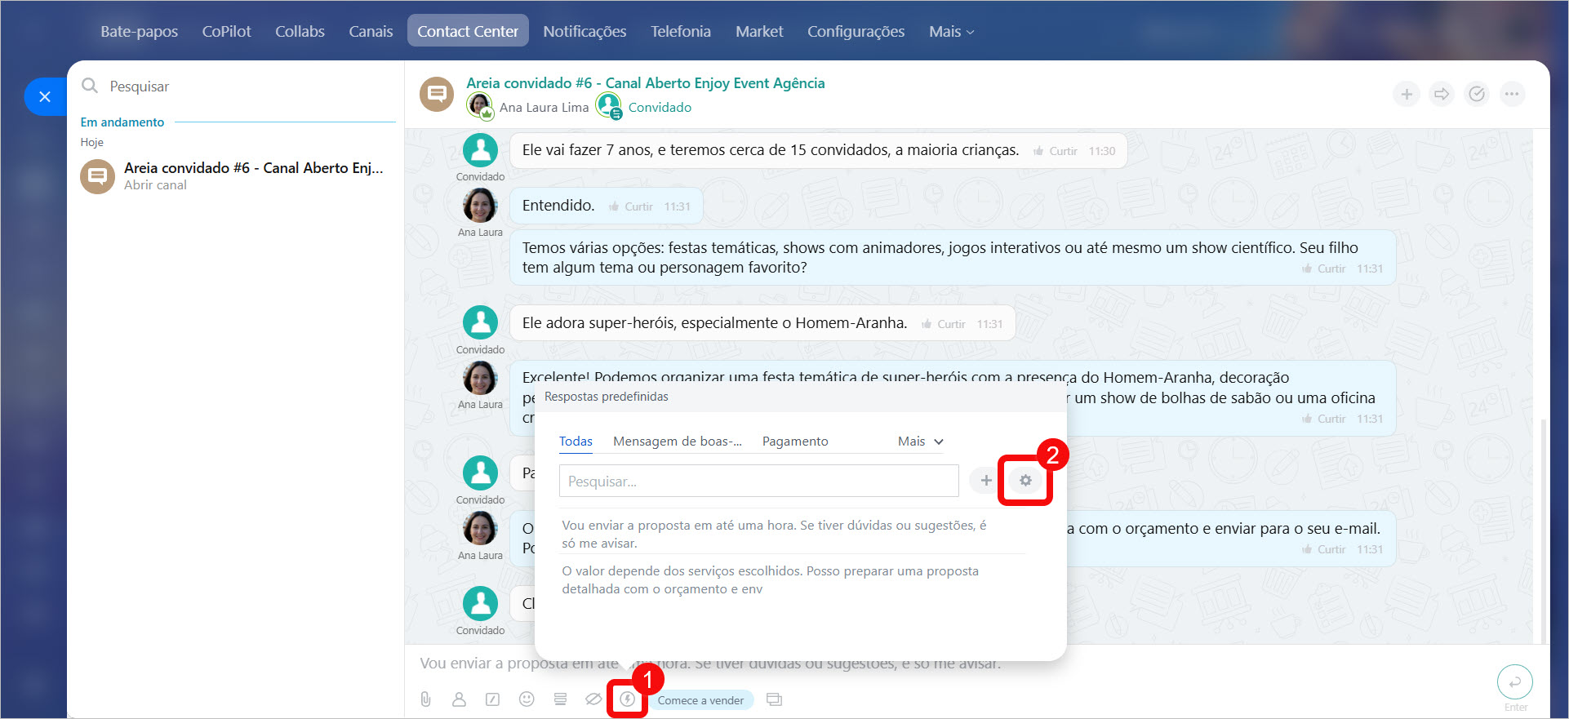Select the Pagamento tab in predefined replies
Screen dimensions: 1569x719
(x=795, y=441)
